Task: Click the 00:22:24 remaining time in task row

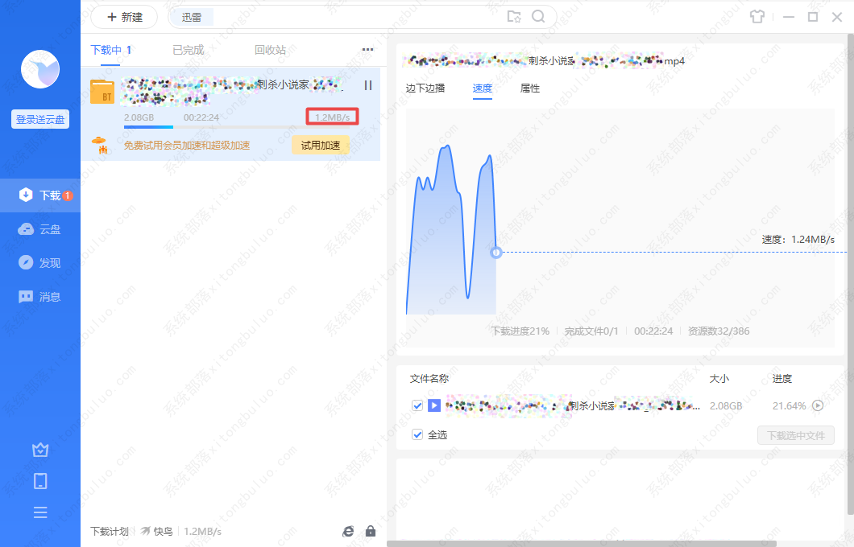Action: tap(201, 117)
